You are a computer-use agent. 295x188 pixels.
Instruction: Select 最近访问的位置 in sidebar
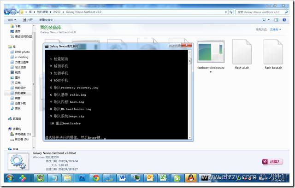point(21,36)
